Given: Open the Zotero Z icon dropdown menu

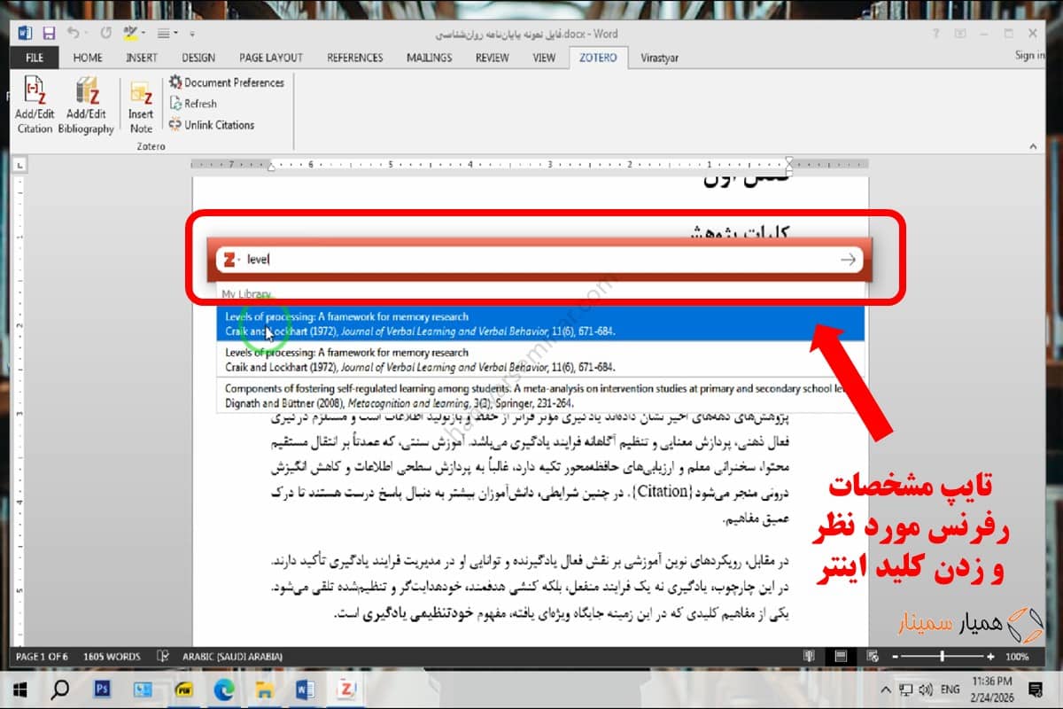Looking at the screenshot, I should 232,260.
